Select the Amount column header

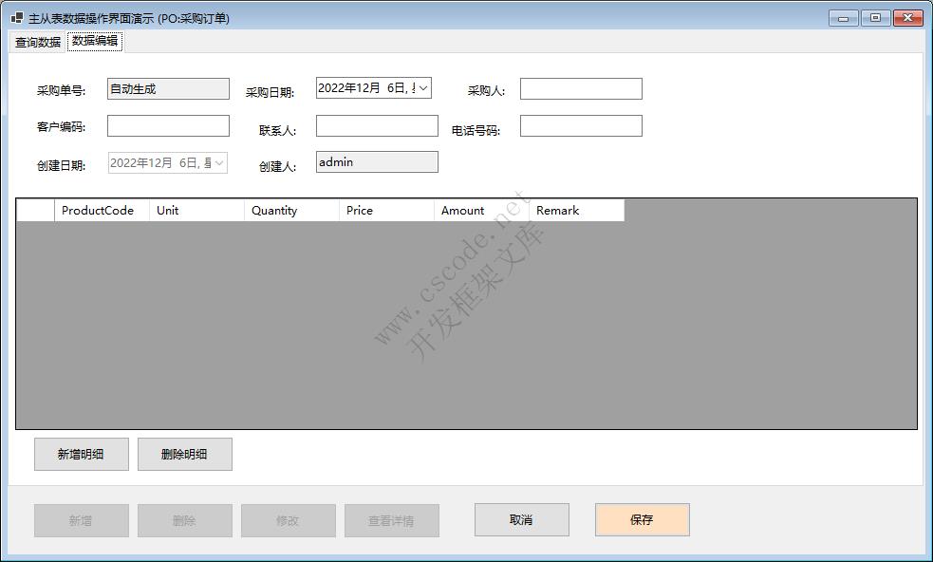481,211
